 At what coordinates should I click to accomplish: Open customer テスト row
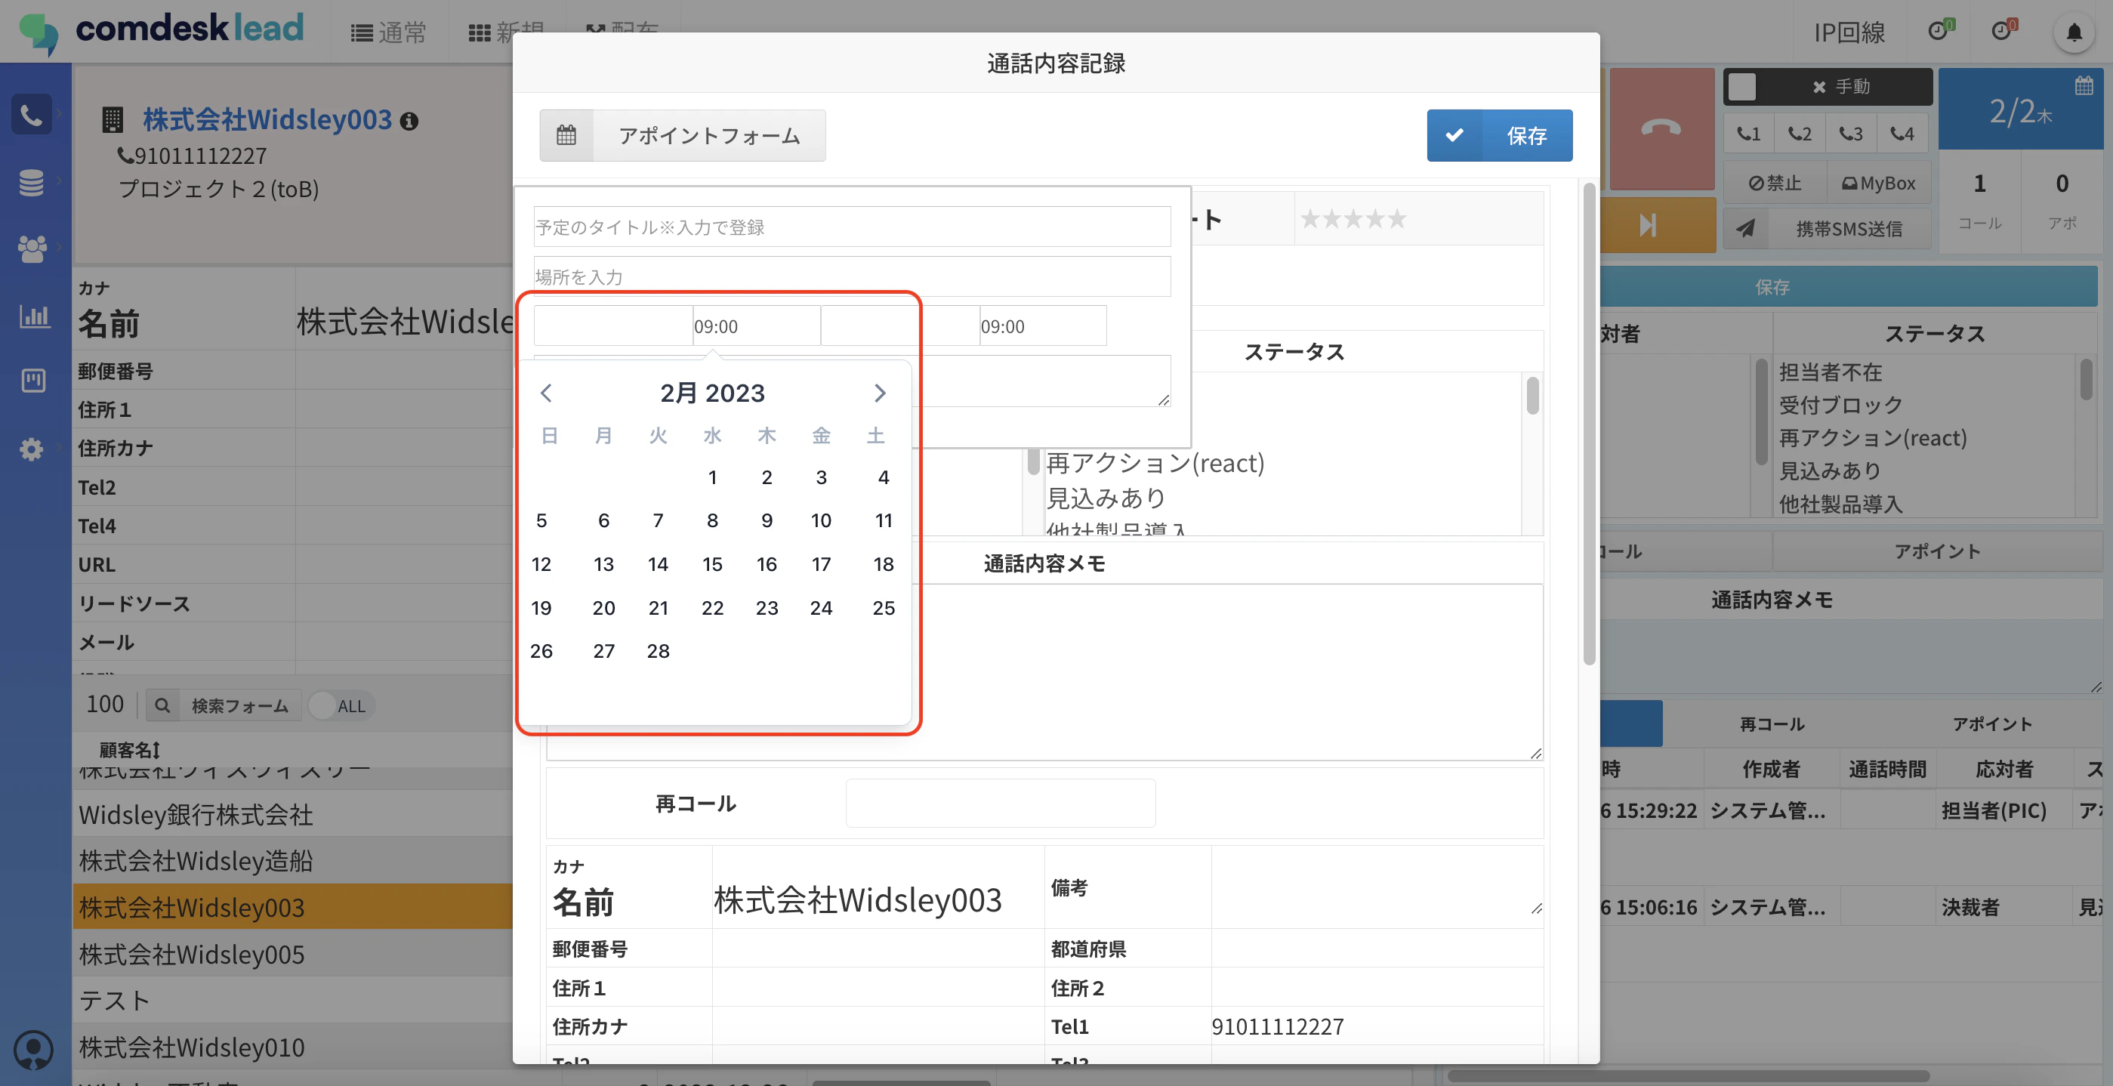pyautogui.click(x=292, y=1000)
